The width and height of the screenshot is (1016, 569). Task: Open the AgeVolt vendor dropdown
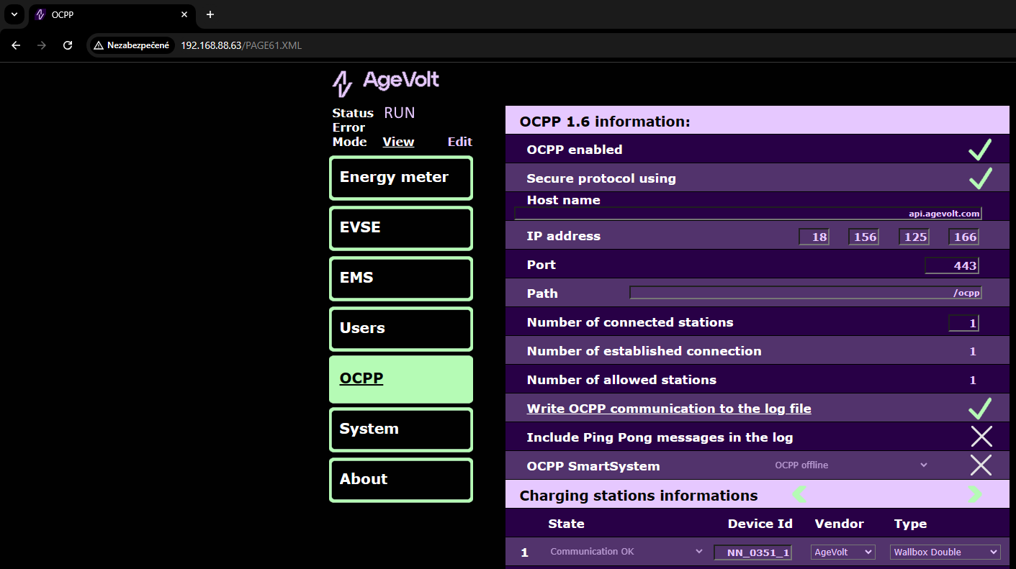click(x=842, y=552)
